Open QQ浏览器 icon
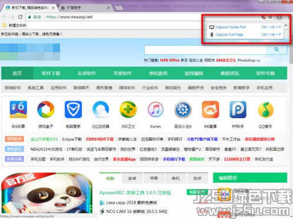Viewport: 293px width, 219px height. (x=101, y=110)
